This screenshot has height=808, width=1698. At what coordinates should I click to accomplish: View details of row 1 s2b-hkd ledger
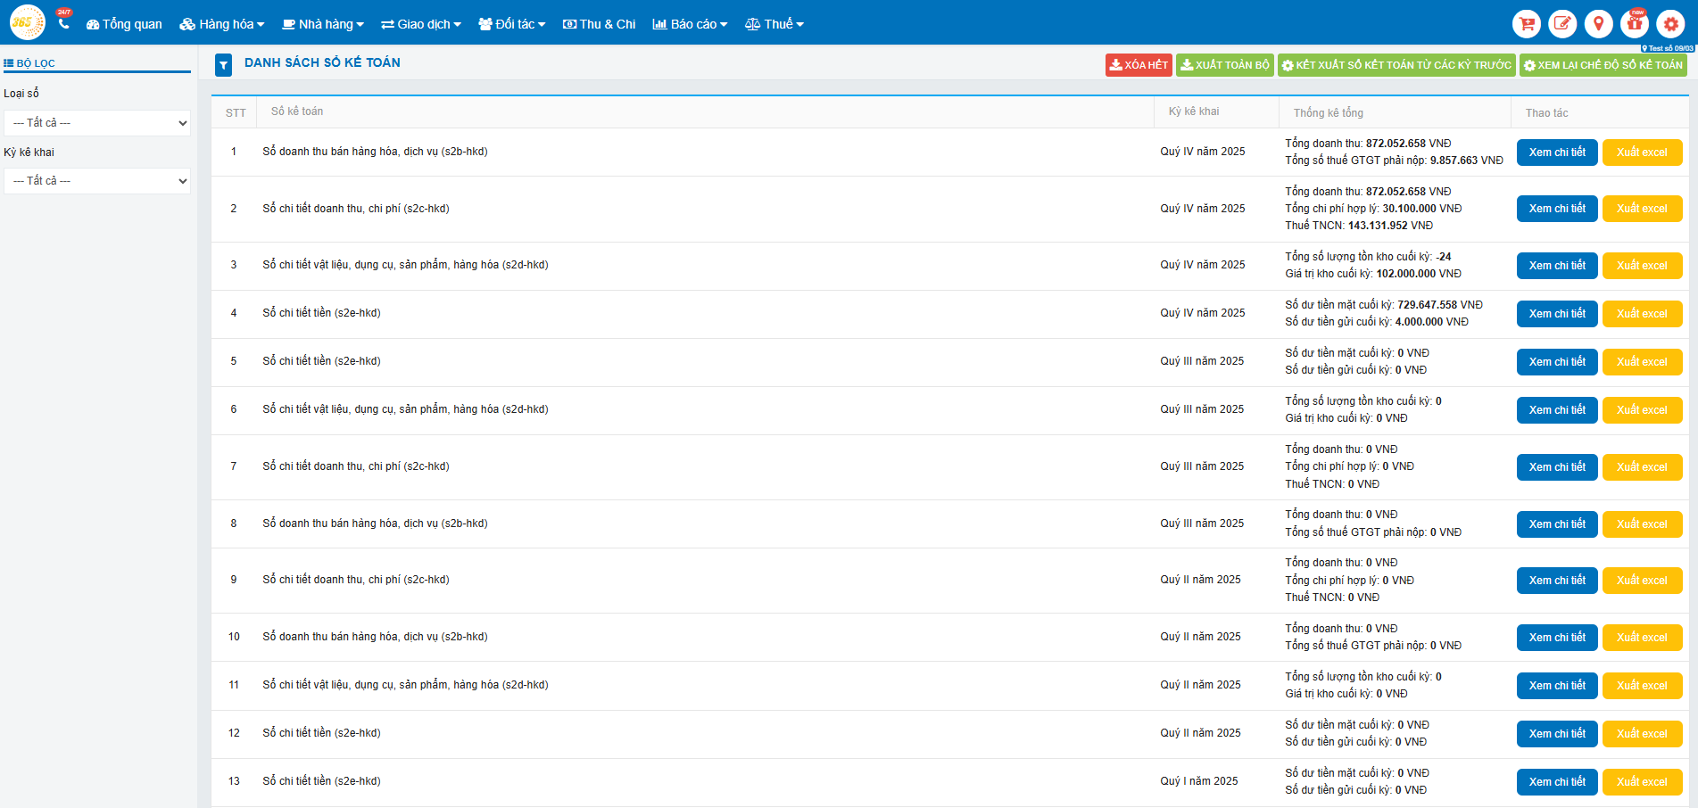coord(1556,153)
